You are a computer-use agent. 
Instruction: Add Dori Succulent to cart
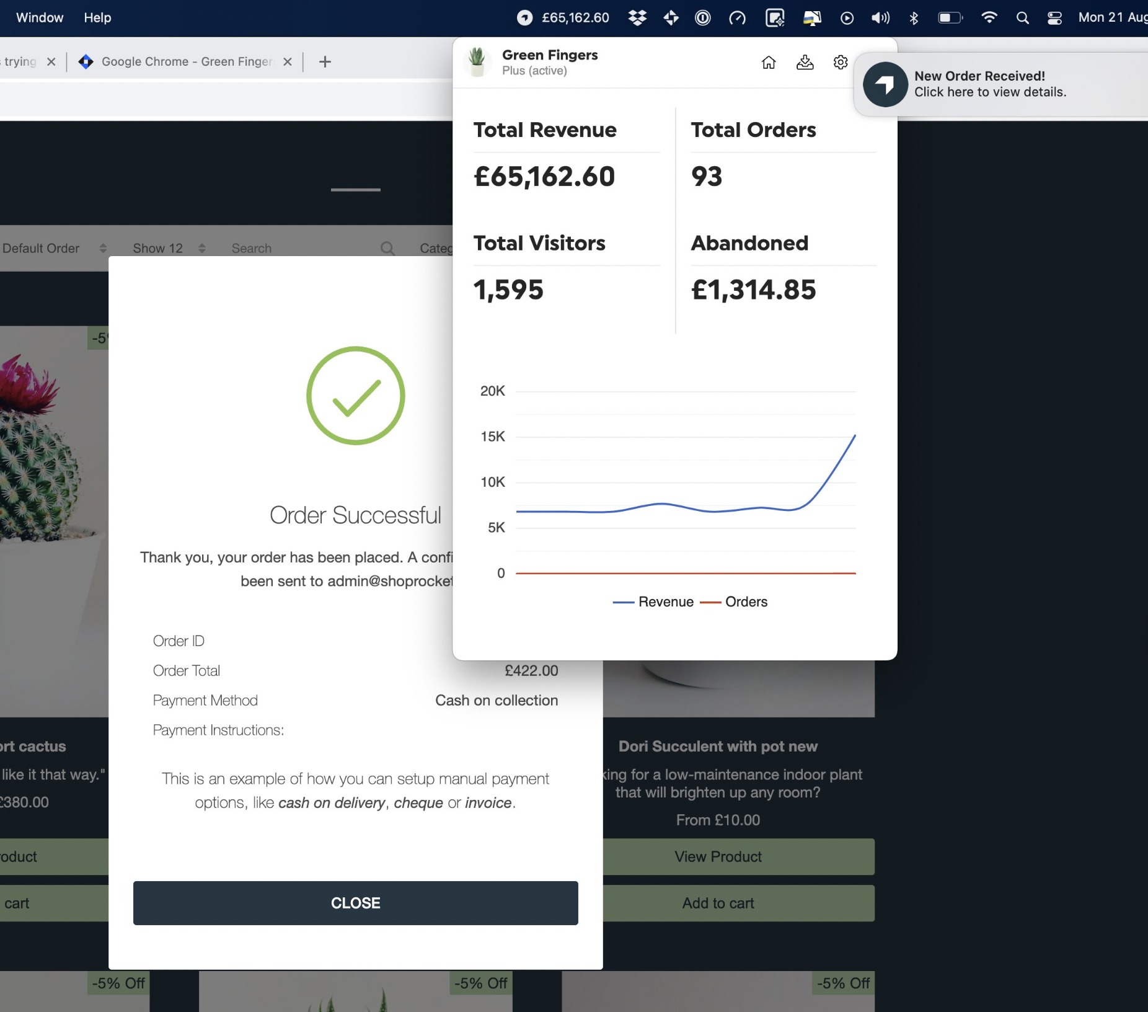pos(718,903)
